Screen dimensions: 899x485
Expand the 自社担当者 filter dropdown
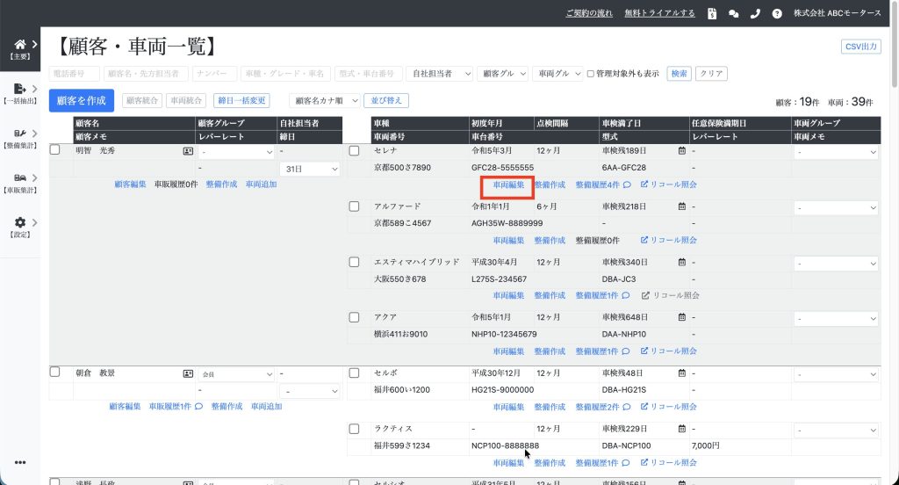point(441,74)
